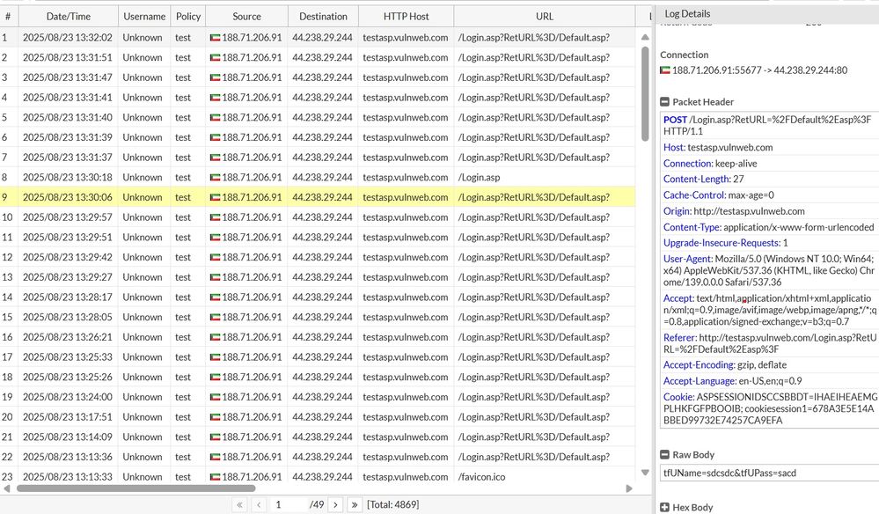
Task: Click highlighted row 9 at 13:30:06
Action: tap(318, 197)
